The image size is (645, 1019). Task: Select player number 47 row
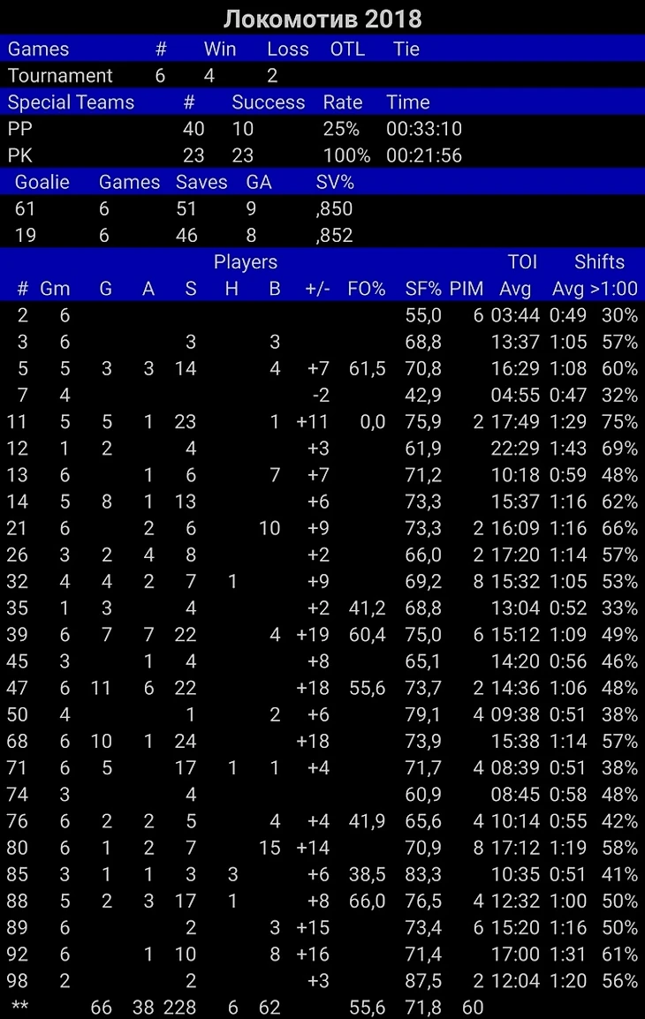click(x=322, y=688)
